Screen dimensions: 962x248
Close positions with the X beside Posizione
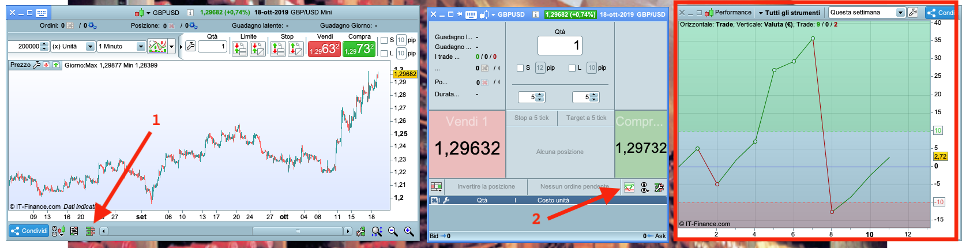pyautogui.click(x=172, y=25)
